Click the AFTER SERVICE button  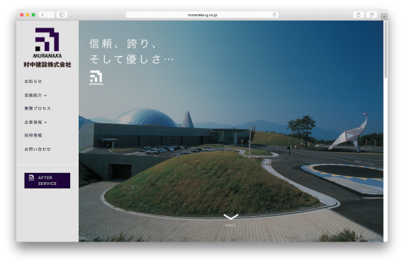(47, 181)
